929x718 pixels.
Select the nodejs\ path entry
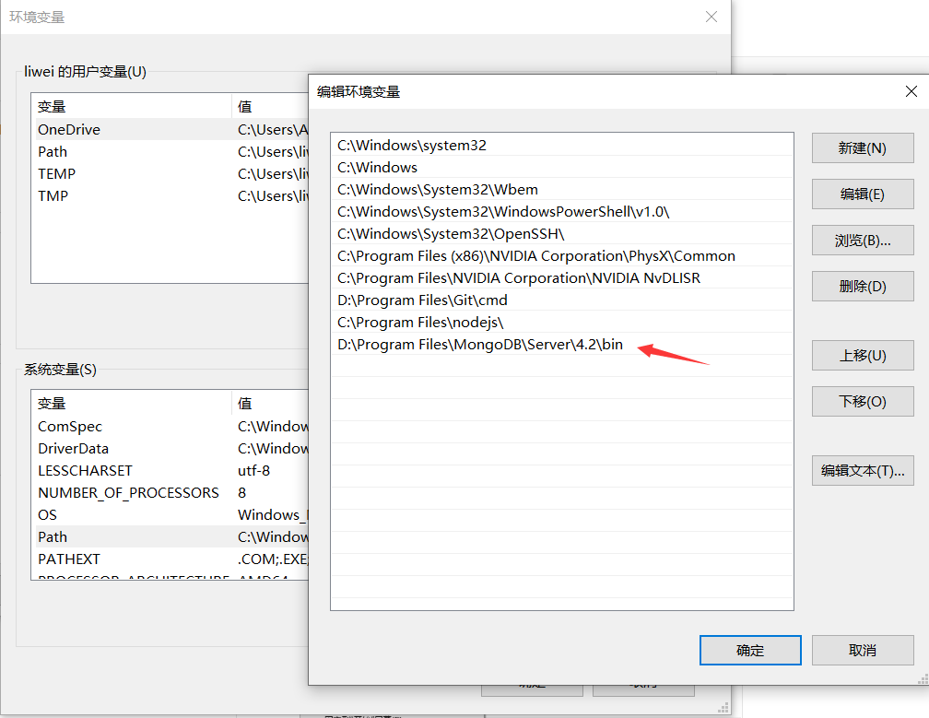561,323
